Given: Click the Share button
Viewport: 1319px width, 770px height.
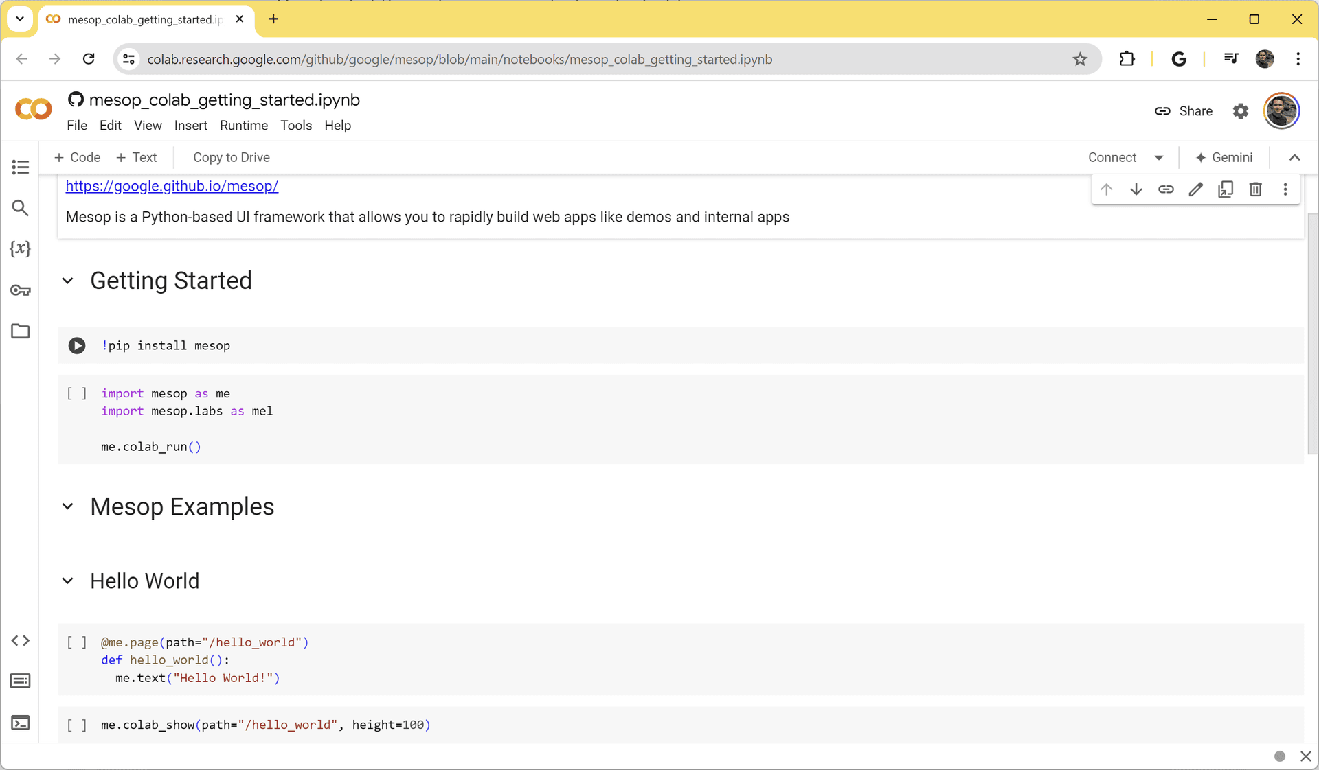Looking at the screenshot, I should [x=1184, y=111].
